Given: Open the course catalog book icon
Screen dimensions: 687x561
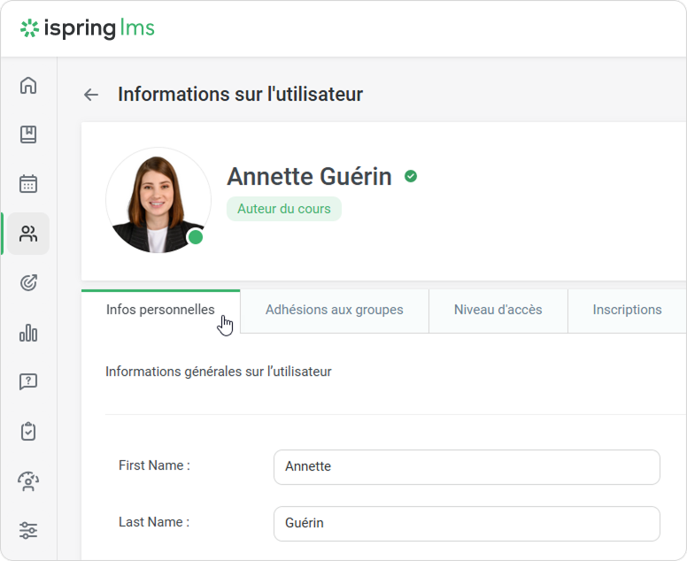Looking at the screenshot, I should pyautogui.click(x=28, y=134).
